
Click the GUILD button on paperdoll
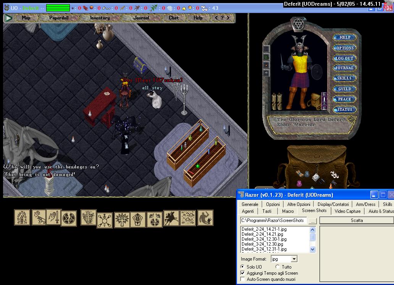[x=344, y=89]
